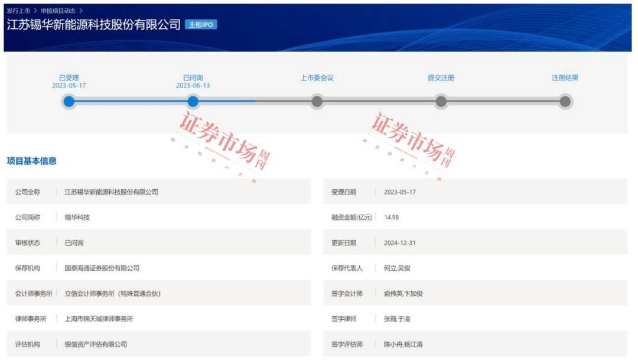Click the 公司简称 field label
Image resolution: width=638 pixels, height=363 pixels.
click(28, 217)
